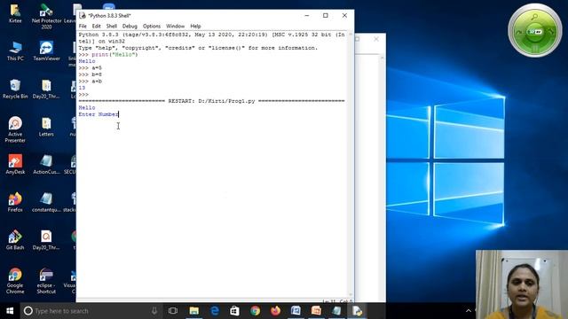Open Microsoft Edge from taskbar
This screenshot has height=319, width=568.
click(215, 311)
